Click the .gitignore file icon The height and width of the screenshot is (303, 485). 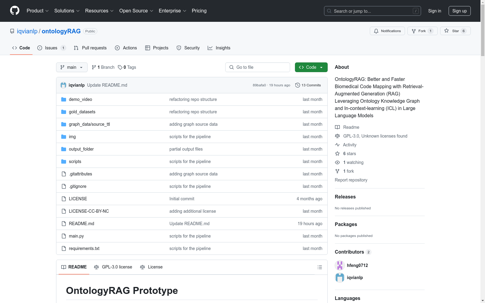pos(64,186)
